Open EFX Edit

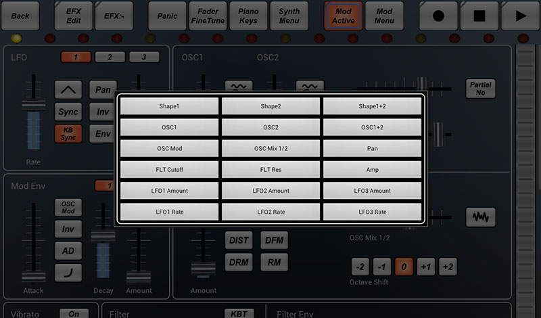tap(74, 16)
